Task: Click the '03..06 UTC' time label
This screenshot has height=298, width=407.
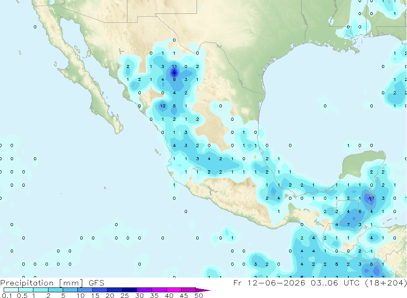Action: click(335, 283)
